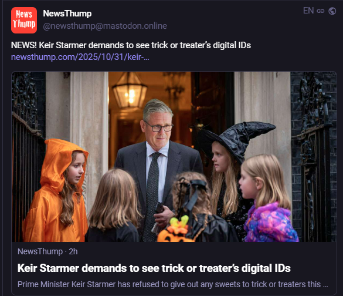The height and width of the screenshot is (296, 343).
Task: Open the article preview photo
Action: [174, 157]
